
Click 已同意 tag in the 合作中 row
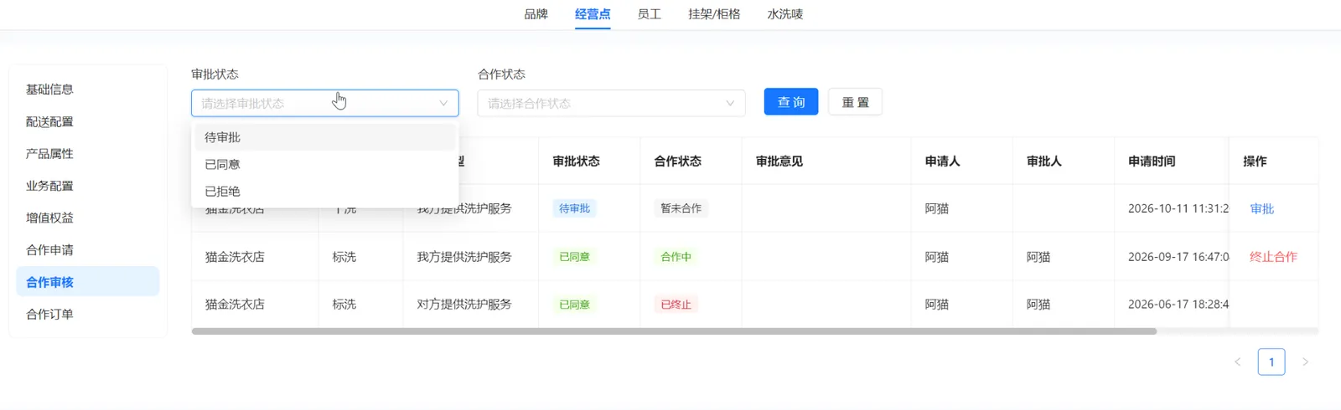pos(574,257)
